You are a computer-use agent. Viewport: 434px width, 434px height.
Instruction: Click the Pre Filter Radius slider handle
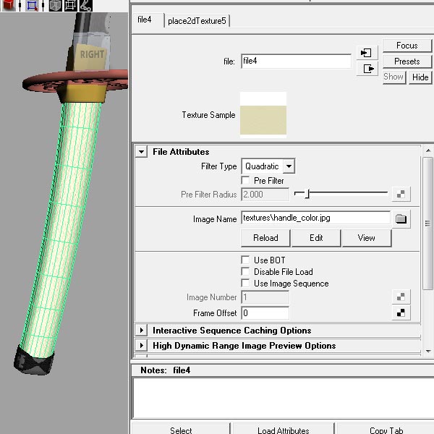pos(307,193)
